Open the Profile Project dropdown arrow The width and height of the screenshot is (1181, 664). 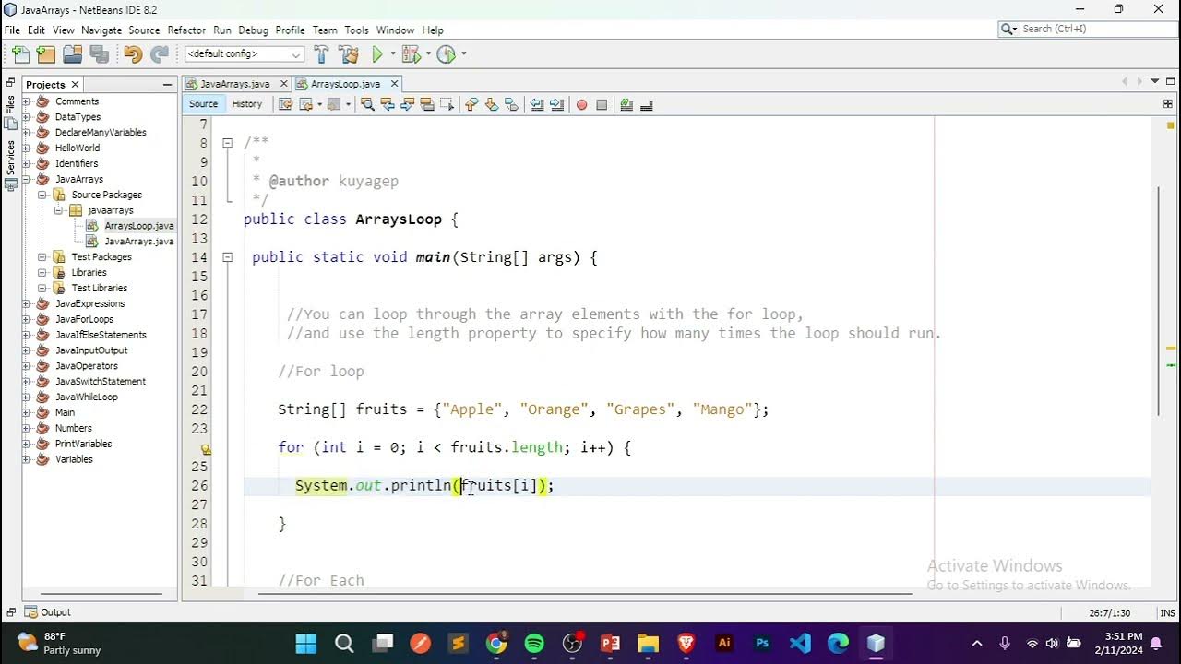[x=463, y=54]
